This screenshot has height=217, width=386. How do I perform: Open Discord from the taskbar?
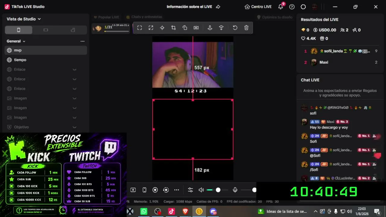pyautogui.click(x=213, y=212)
